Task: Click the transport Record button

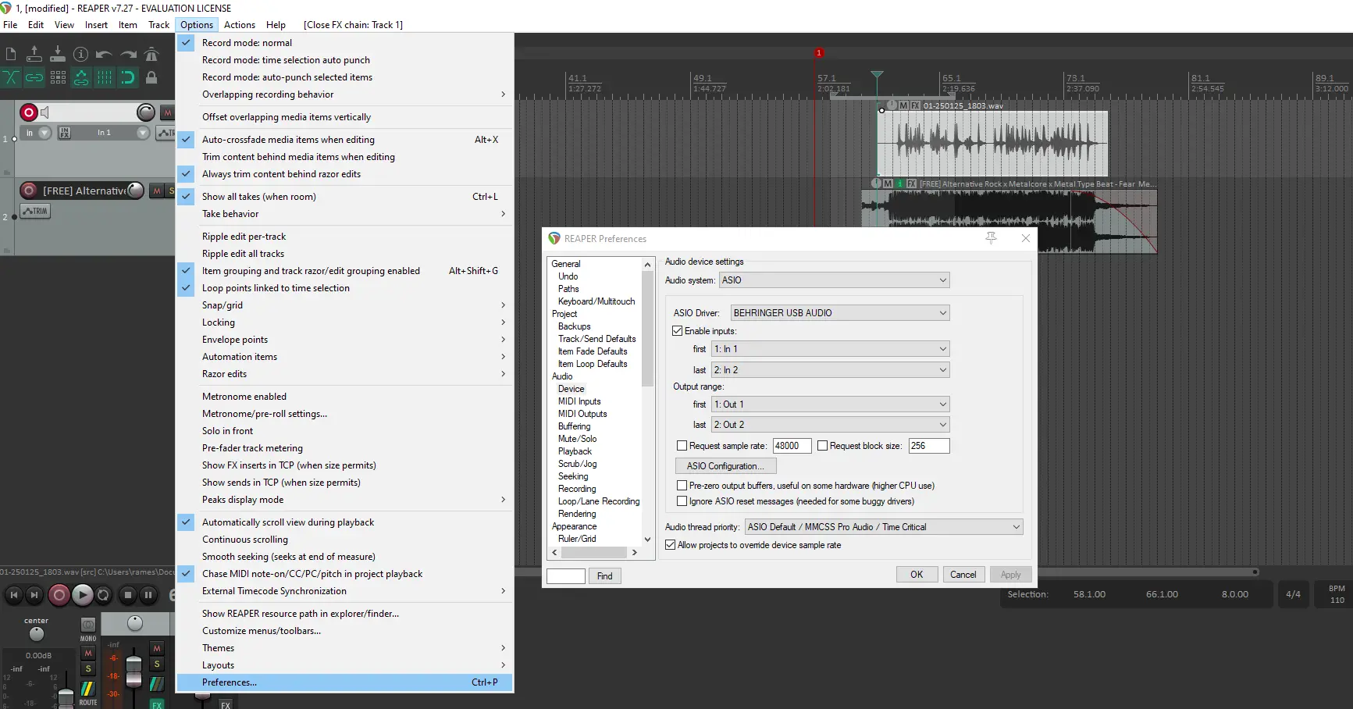Action: click(59, 595)
